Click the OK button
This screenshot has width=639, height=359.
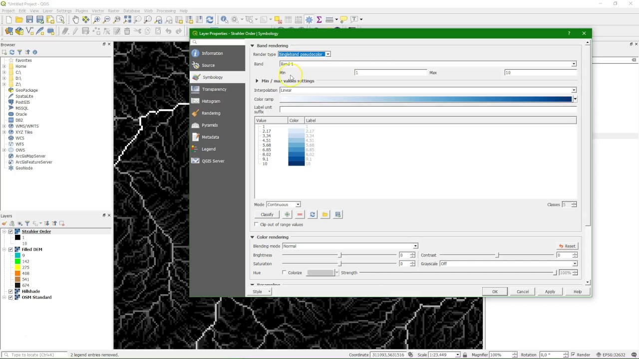(x=495, y=292)
